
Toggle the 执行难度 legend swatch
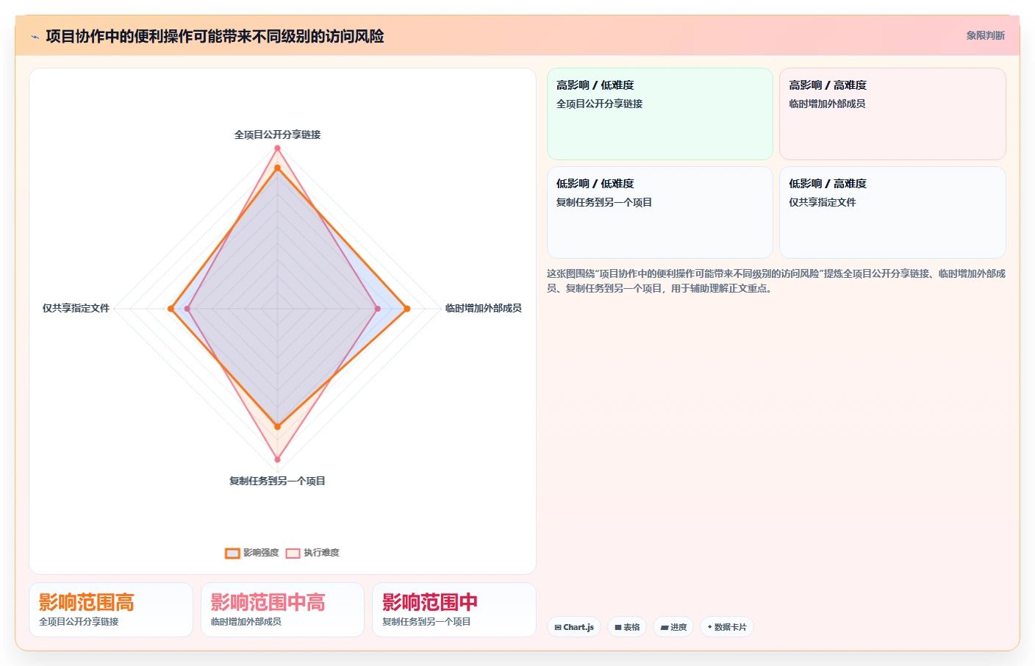293,553
